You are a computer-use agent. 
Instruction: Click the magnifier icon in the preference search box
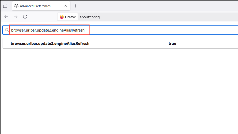pos(7,30)
